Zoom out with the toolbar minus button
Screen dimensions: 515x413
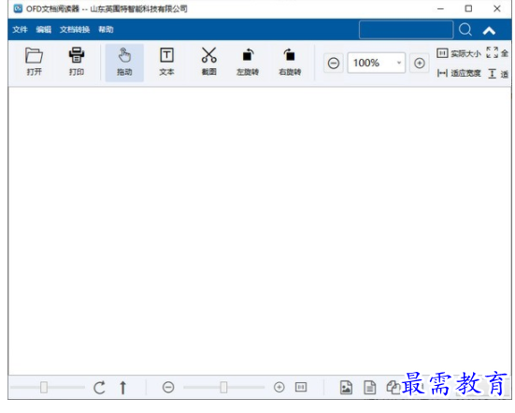point(334,63)
